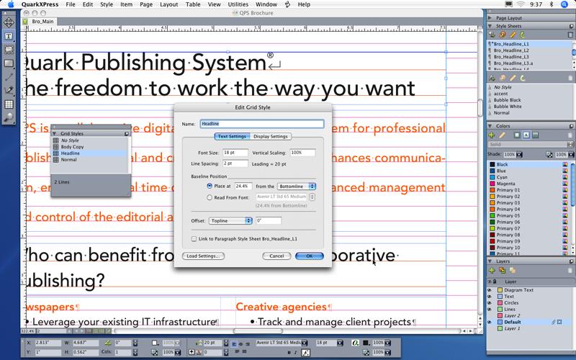Click Merge Layers icon
This screenshot has width=576, height=360.
click(513, 271)
